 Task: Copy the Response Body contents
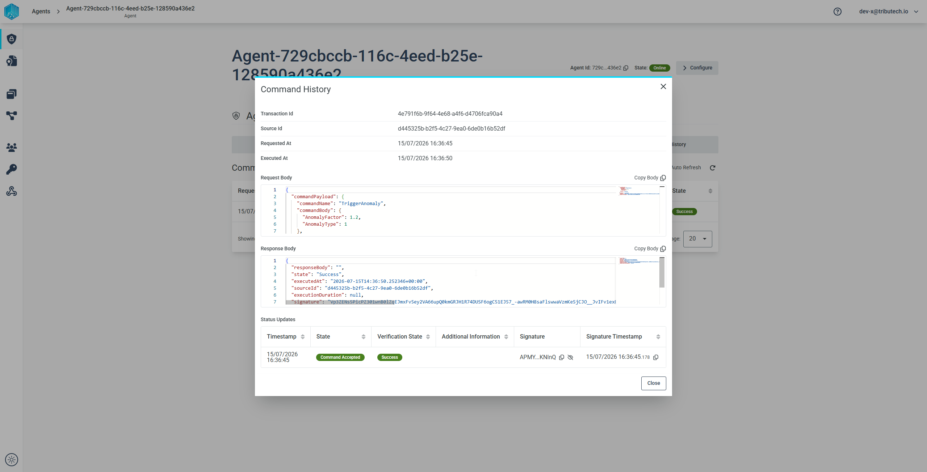(650, 248)
